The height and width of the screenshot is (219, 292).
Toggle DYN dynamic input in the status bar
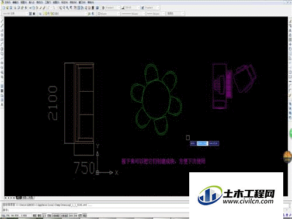click(75, 215)
